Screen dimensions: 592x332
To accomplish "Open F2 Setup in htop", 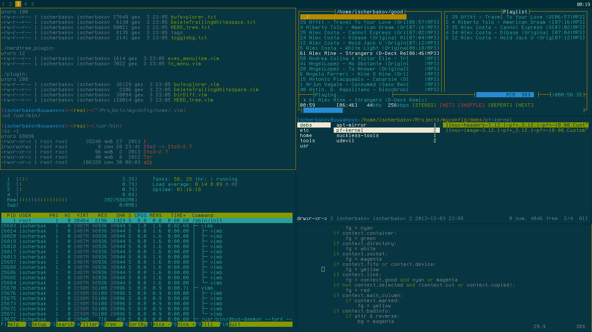I will tap(39, 324).
